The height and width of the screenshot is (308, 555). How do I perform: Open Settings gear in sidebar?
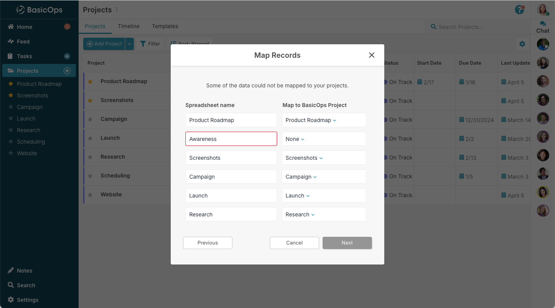11,300
